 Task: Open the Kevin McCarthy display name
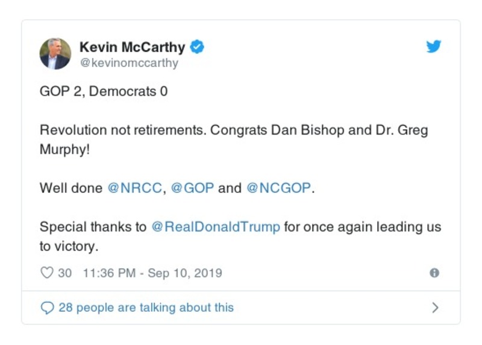point(132,46)
